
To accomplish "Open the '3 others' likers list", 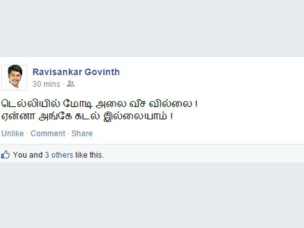I will [x=59, y=155].
